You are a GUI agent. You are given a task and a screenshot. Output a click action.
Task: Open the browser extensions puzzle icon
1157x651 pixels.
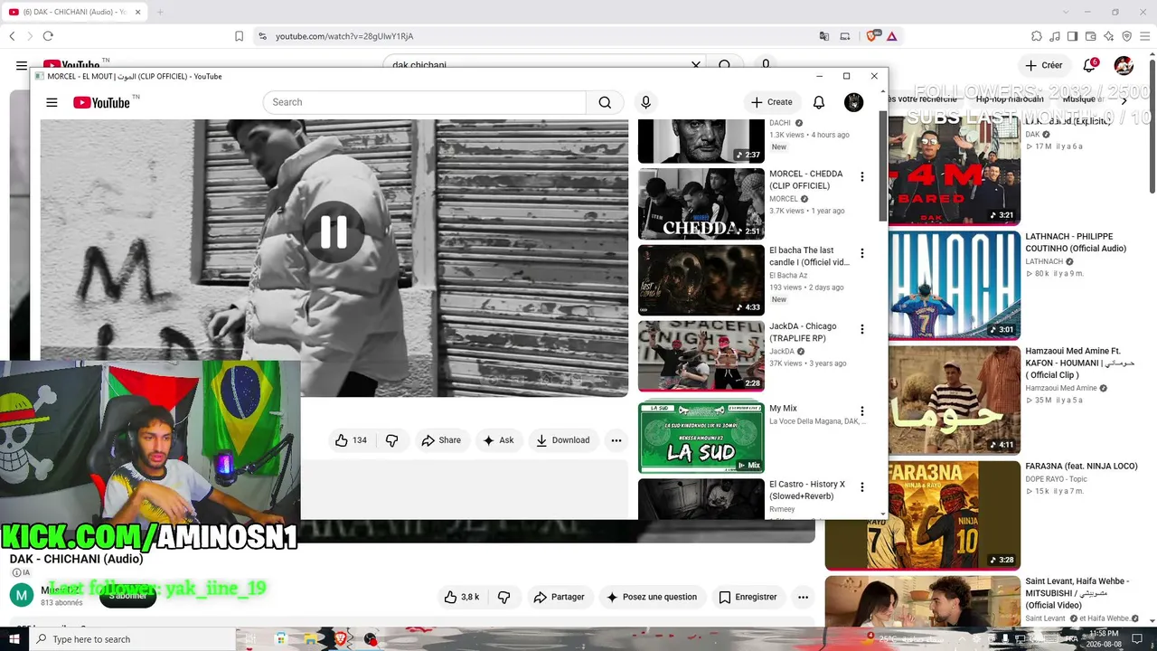pyautogui.click(x=1037, y=36)
